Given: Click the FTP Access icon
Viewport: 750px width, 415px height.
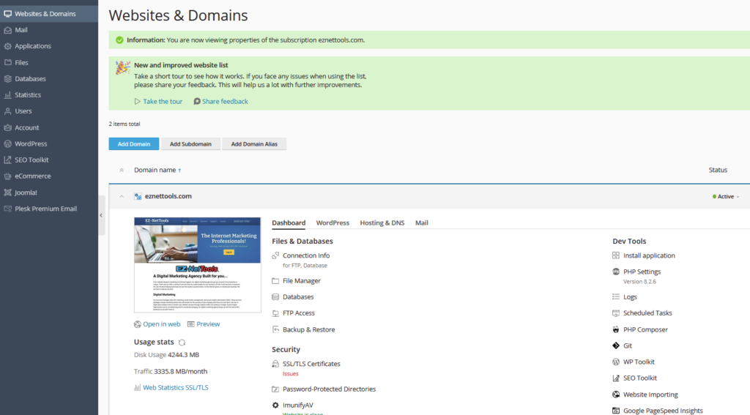Looking at the screenshot, I should click(x=275, y=313).
